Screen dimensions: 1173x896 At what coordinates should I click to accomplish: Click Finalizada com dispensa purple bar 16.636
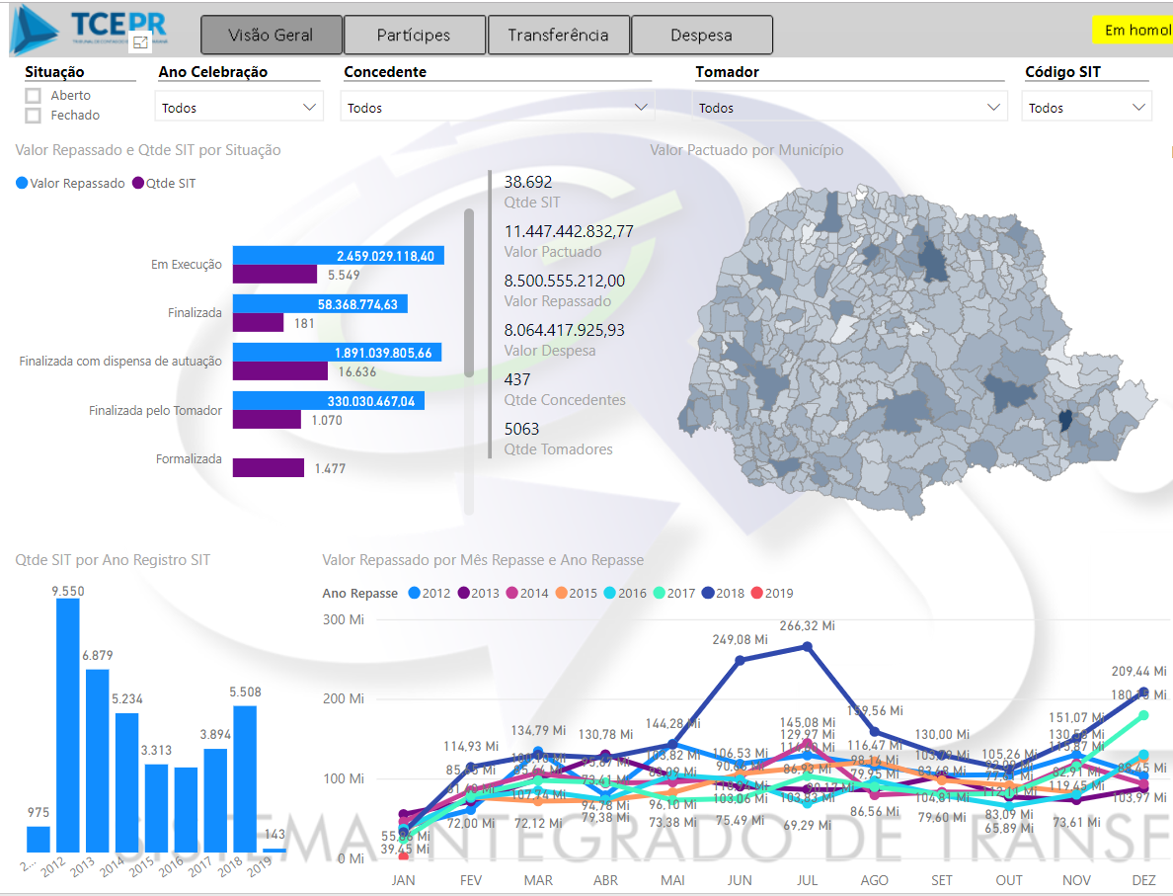tap(279, 371)
